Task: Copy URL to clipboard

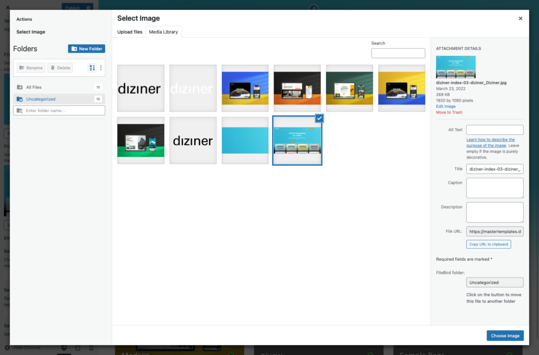Action: 488,244
